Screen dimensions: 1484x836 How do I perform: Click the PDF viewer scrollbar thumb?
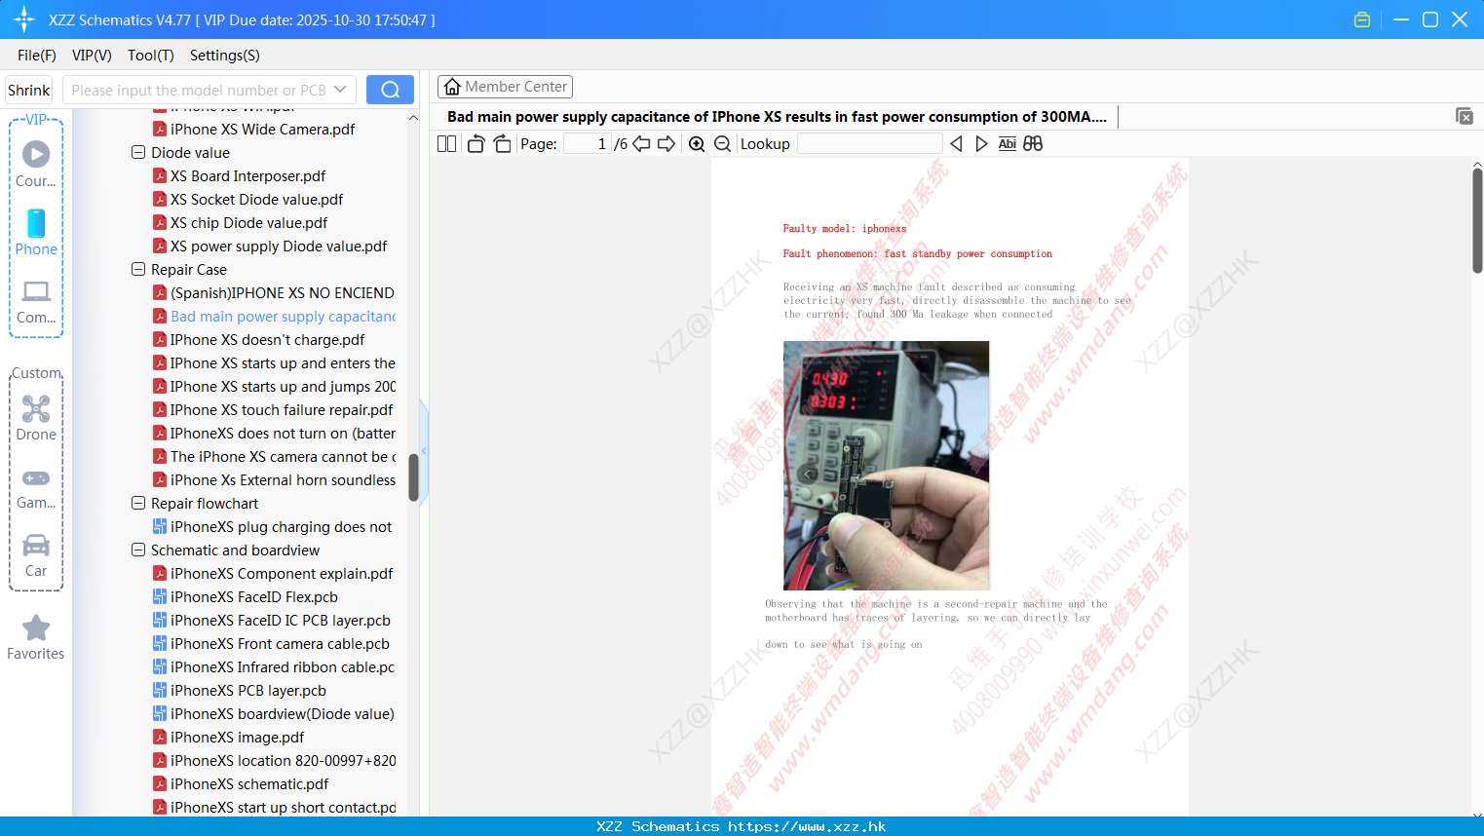[x=1477, y=221]
